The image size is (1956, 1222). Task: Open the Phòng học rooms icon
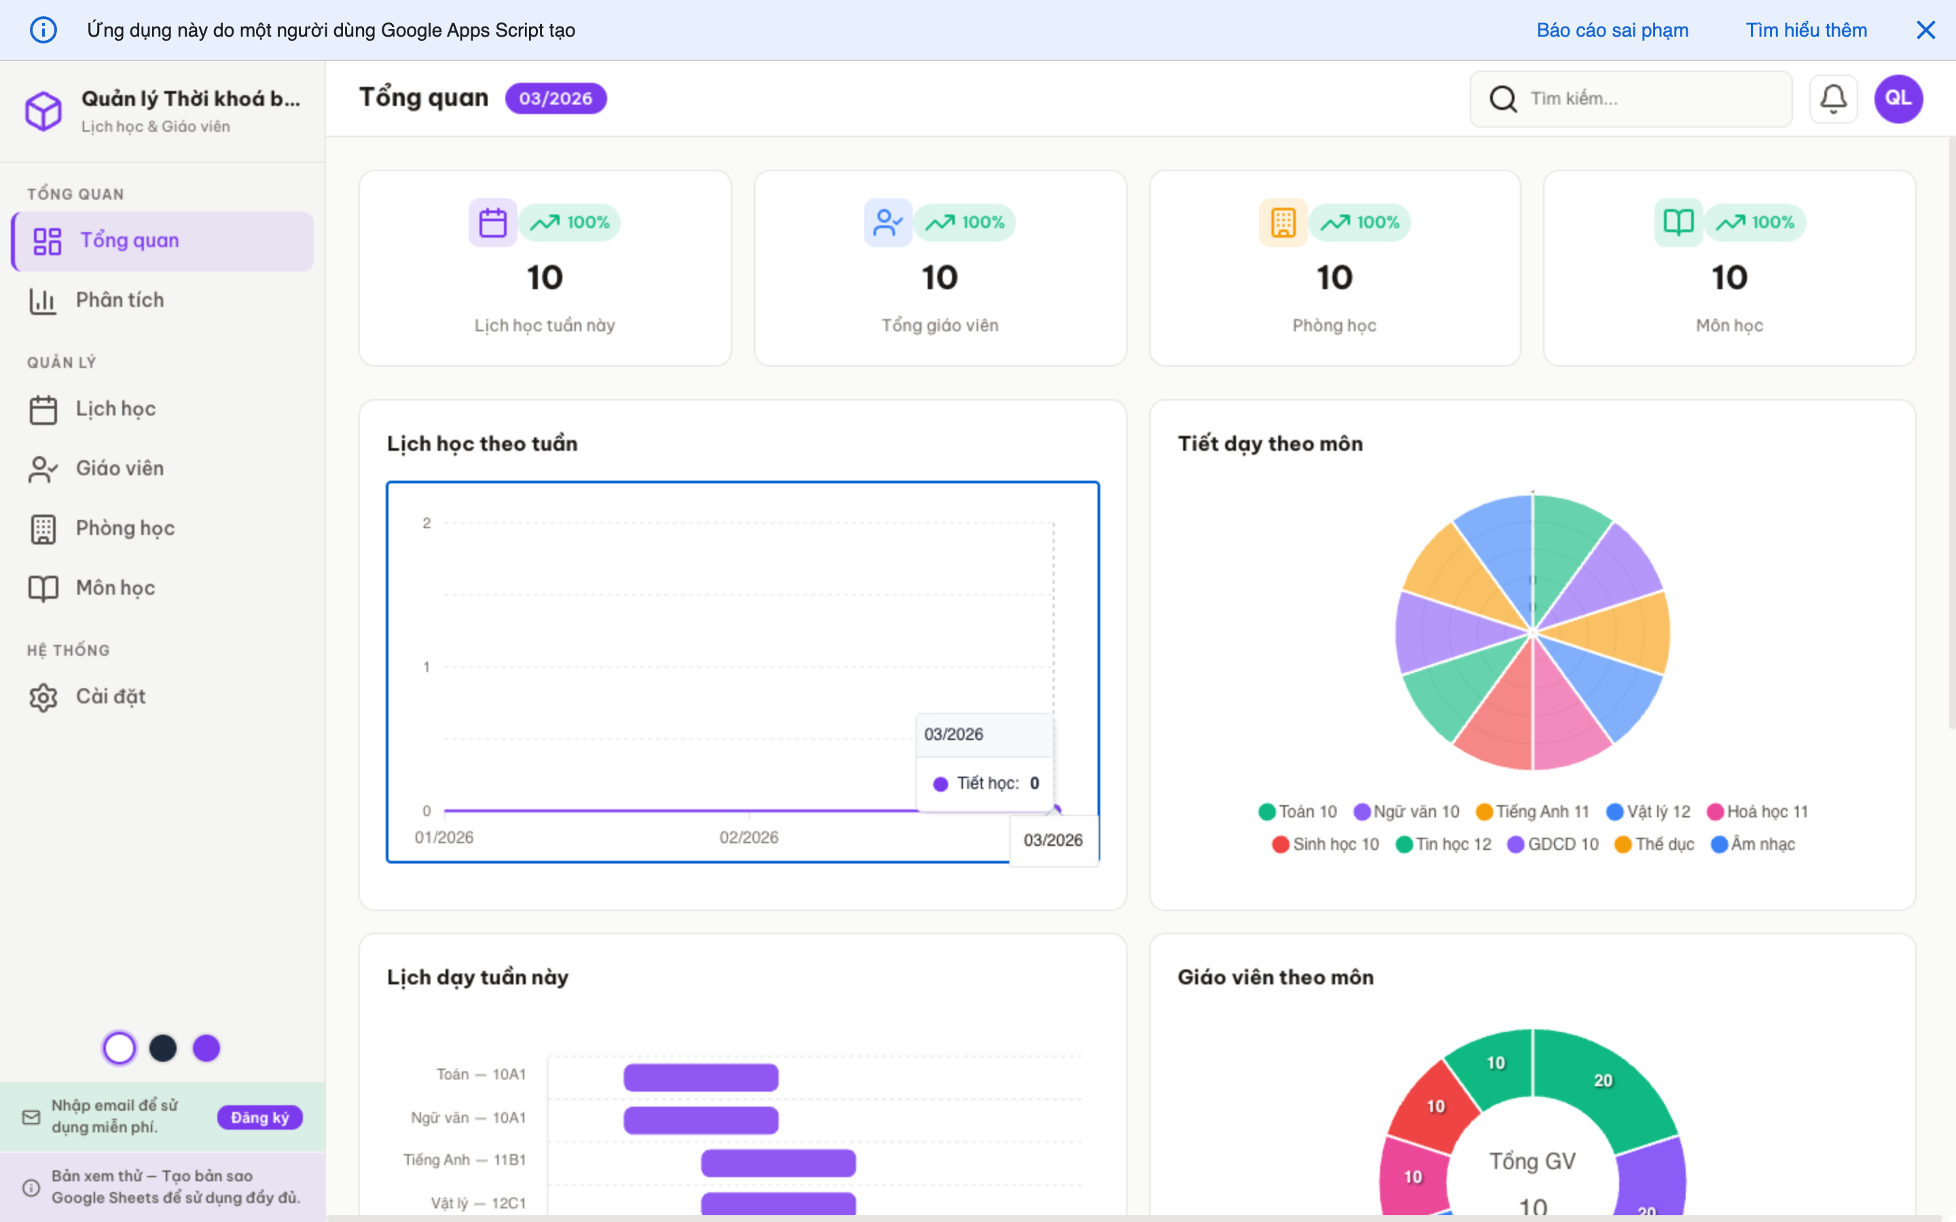(43, 527)
